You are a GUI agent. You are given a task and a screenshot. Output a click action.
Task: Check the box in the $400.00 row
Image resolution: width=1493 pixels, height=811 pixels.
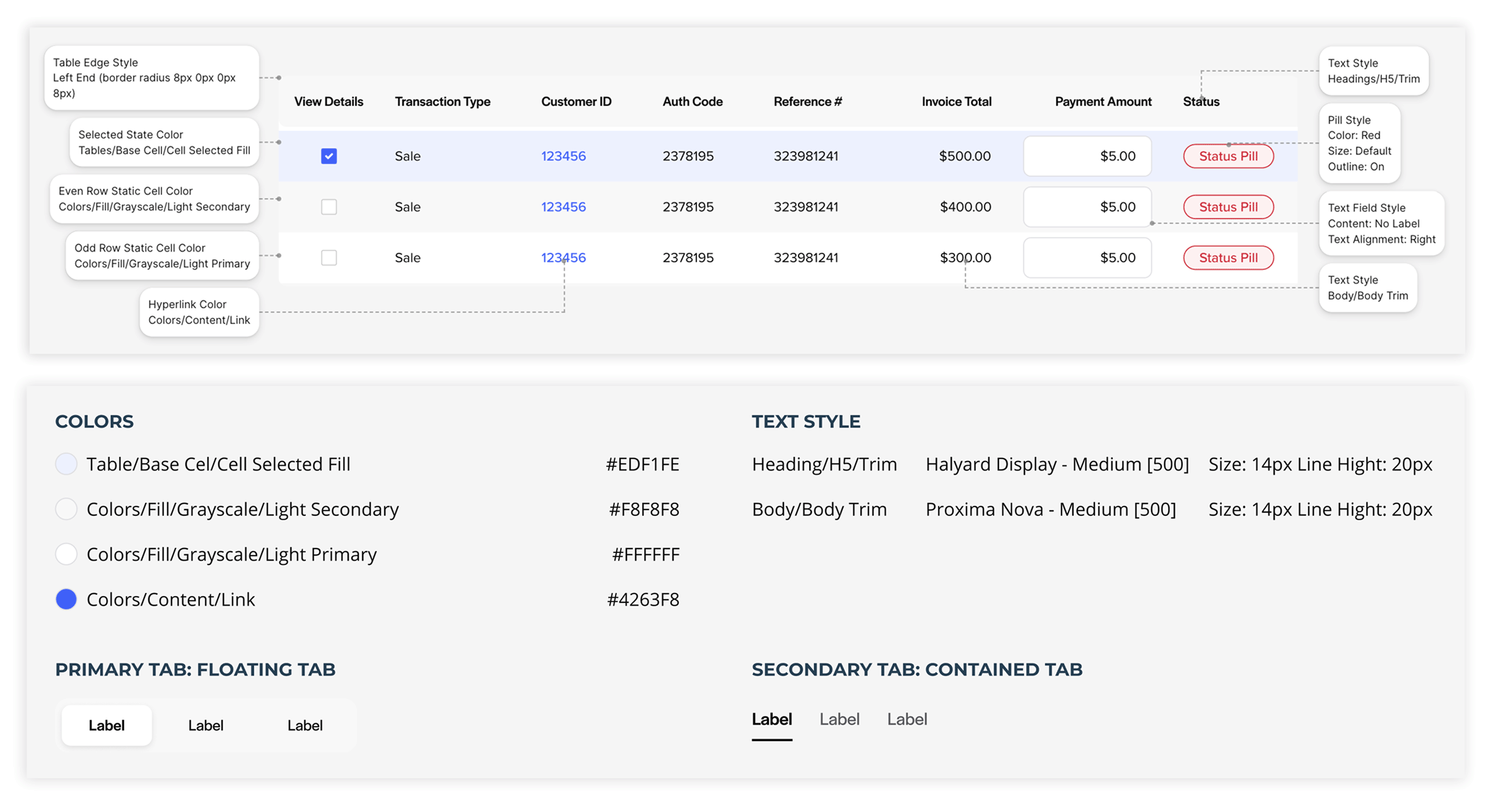tap(329, 207)
